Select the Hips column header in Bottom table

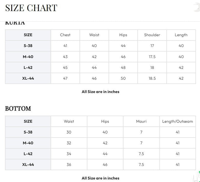pos(105,121)
